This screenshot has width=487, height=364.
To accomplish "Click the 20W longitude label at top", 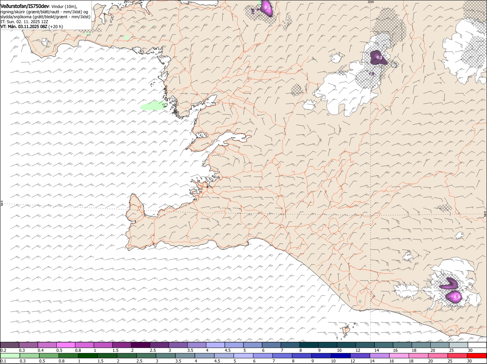I will click(x=371, y=2).
